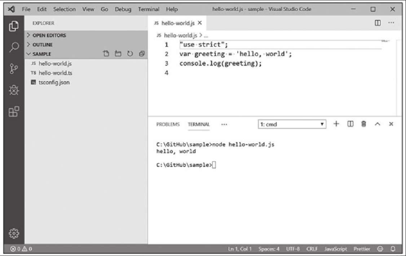Expand the OUTLINE section
Viewport: 406px width, 256px height.
tap(40, 45)
